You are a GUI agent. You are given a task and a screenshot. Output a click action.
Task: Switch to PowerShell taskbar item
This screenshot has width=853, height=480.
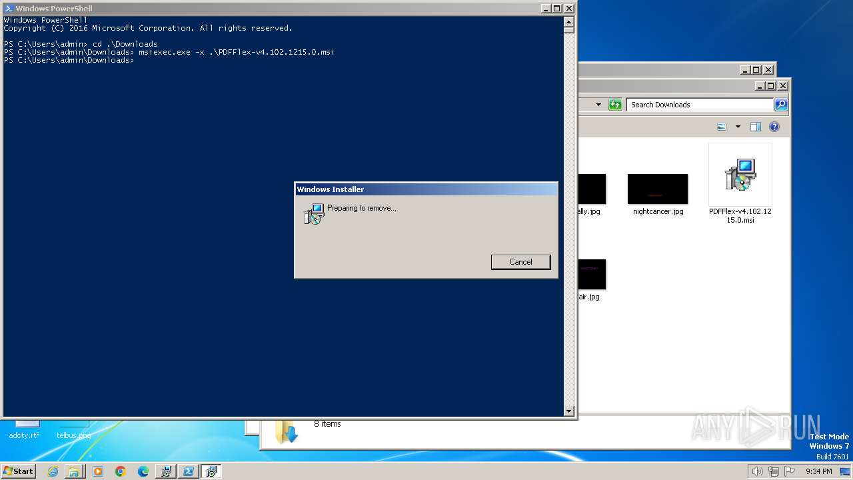pos(189,471)
